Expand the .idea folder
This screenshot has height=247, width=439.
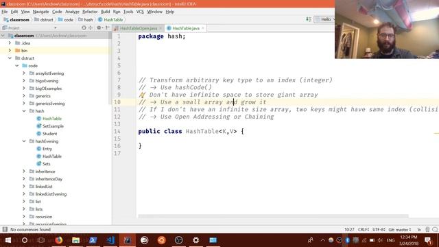(10, 43)
